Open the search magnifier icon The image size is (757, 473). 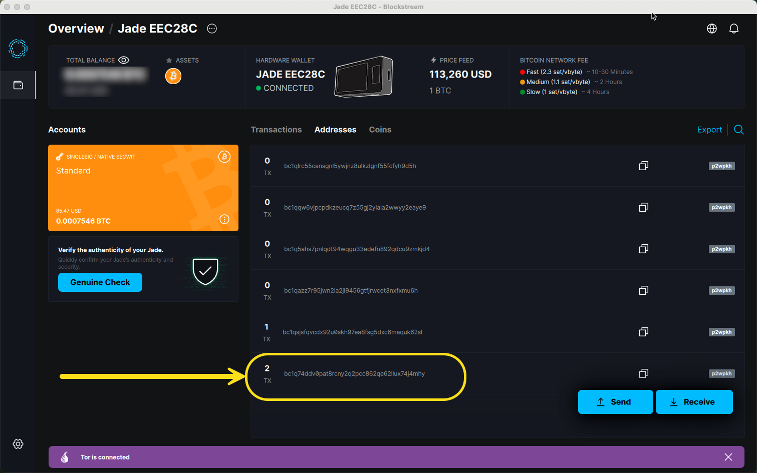[x=738, y=130]
